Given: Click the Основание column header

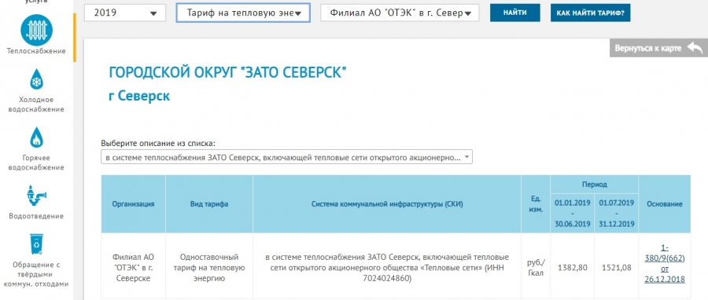Looking at the screenshot, I should pos(664,204).
